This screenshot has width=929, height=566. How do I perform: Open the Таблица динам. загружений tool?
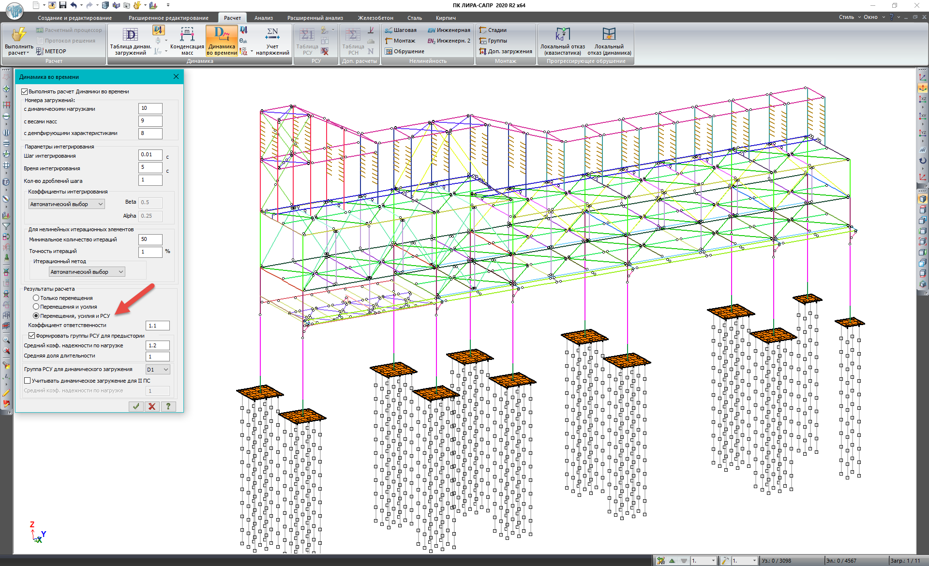130,40
